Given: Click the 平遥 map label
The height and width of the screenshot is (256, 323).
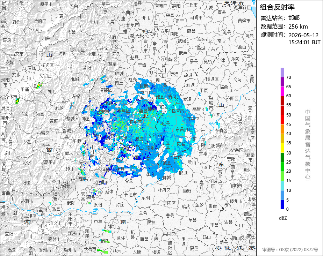Looking at the screenshot, I should coord(25,89).
